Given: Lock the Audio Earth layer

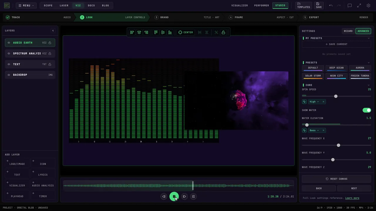Looking at the screenshot, I should click(x=50, y=43).
